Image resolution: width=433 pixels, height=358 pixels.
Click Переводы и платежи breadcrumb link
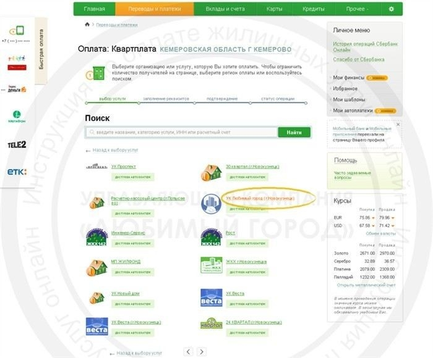click(117, 25)
